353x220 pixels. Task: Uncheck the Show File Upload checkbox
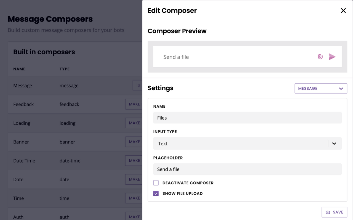click(156, 194)
